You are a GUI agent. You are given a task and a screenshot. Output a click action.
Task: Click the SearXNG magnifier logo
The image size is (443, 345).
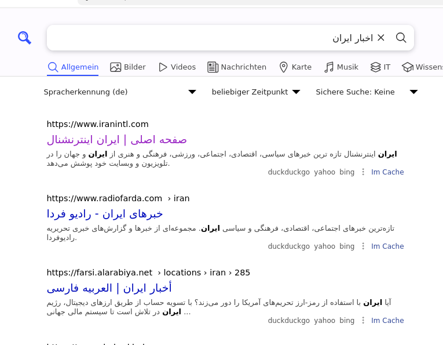click(24, 38)
